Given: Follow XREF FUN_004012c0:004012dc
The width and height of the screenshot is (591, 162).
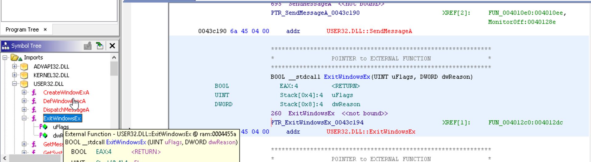Looking at the screenshot, I should tap(525, 123).
